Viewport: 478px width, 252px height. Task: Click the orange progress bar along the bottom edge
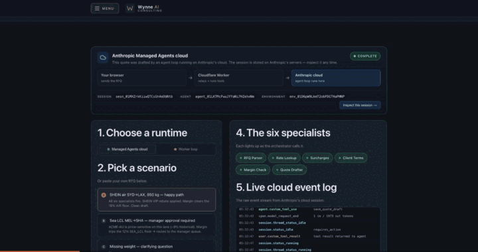click(x=40, y=251)
